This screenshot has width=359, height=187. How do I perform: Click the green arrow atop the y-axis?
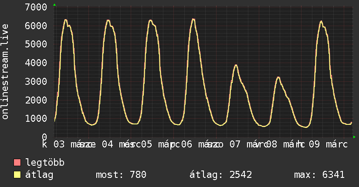[x=54, y=5]
